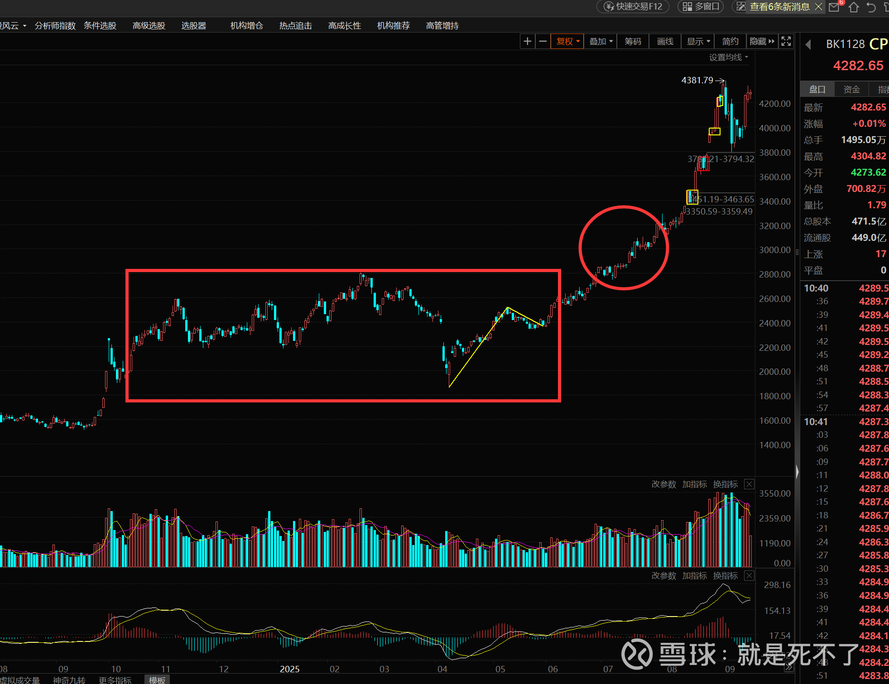Screen dimensions: 889x684
Task: Enter fullscreen chart view icon
Action: (x=786, y=42)
